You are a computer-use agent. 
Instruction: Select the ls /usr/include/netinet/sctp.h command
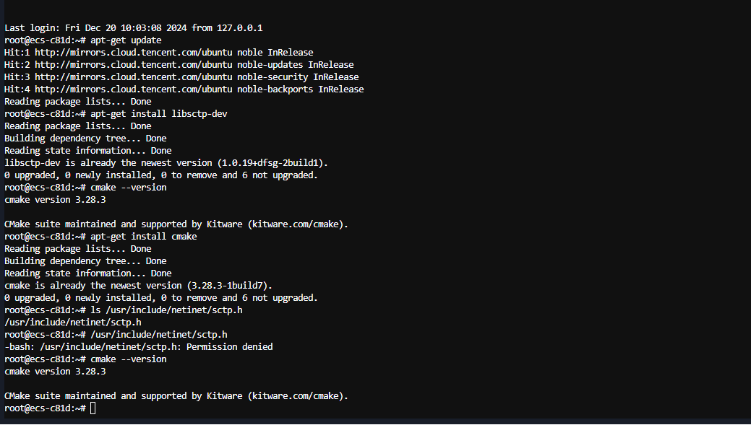pyautogui.click(x=167, y=310)
